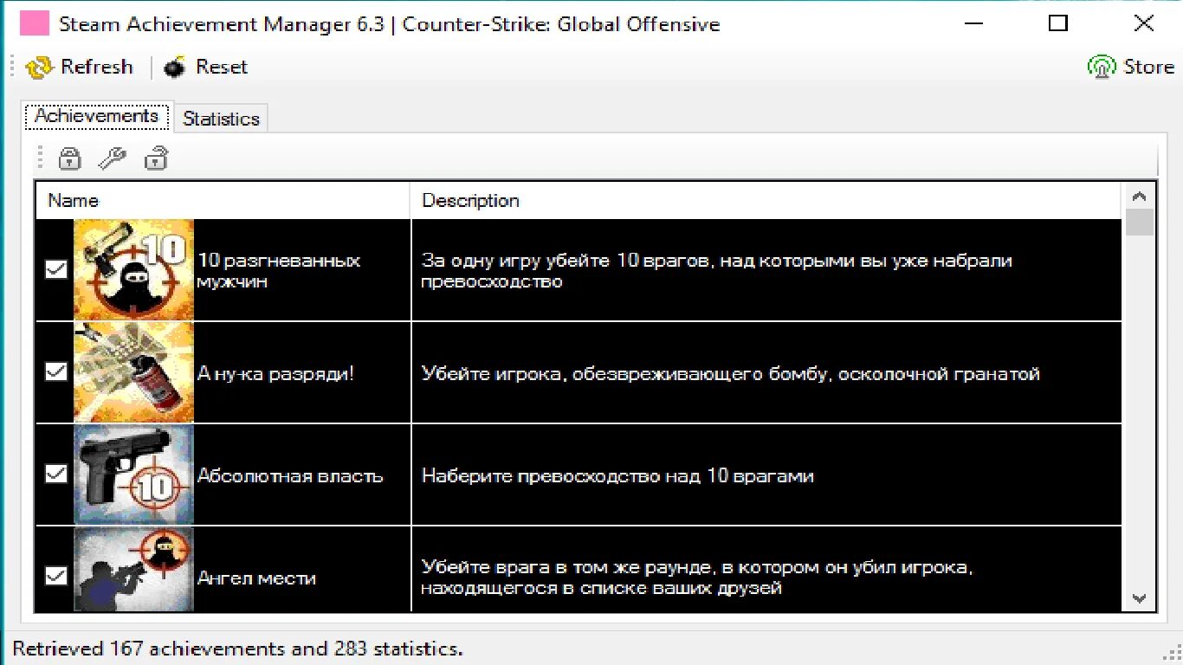
Task: Click the pistol icon for 'Абсолютная власть'
Action: click(134, 475)
